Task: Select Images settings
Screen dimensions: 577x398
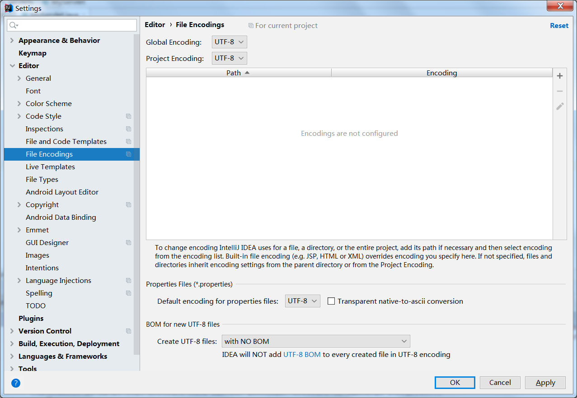Action: pos(38,255)
